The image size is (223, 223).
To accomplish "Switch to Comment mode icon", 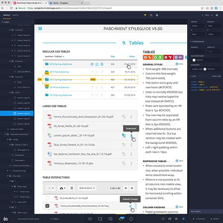I will (110, 219).
